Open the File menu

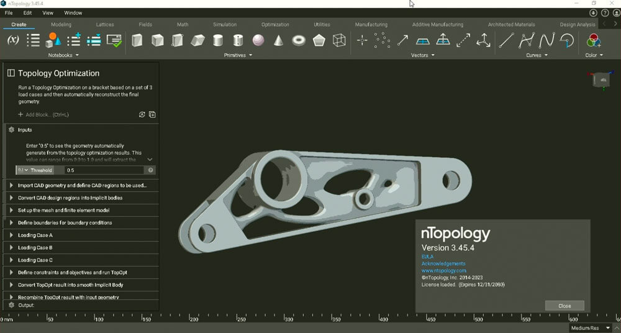tap(8, 12)
